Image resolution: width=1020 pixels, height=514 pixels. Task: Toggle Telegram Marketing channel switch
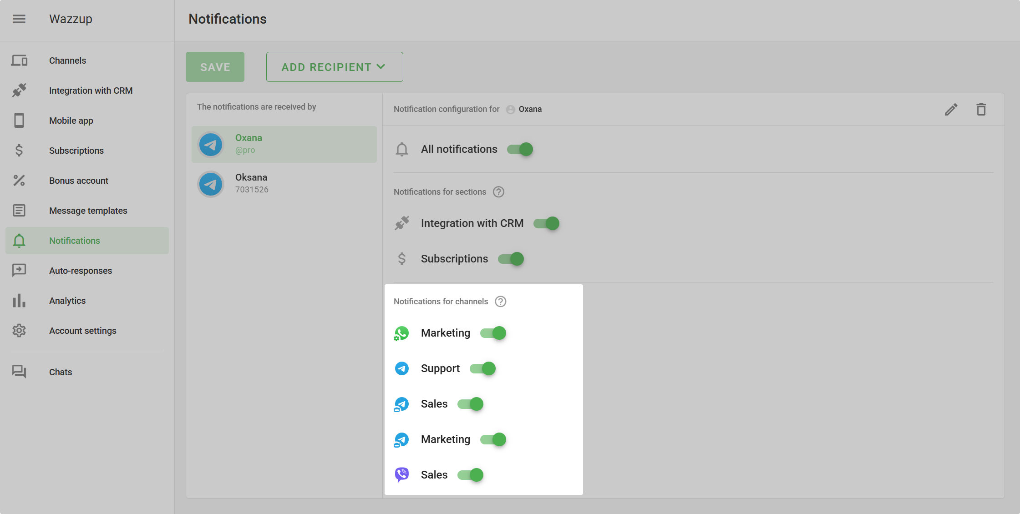point(493,439)
